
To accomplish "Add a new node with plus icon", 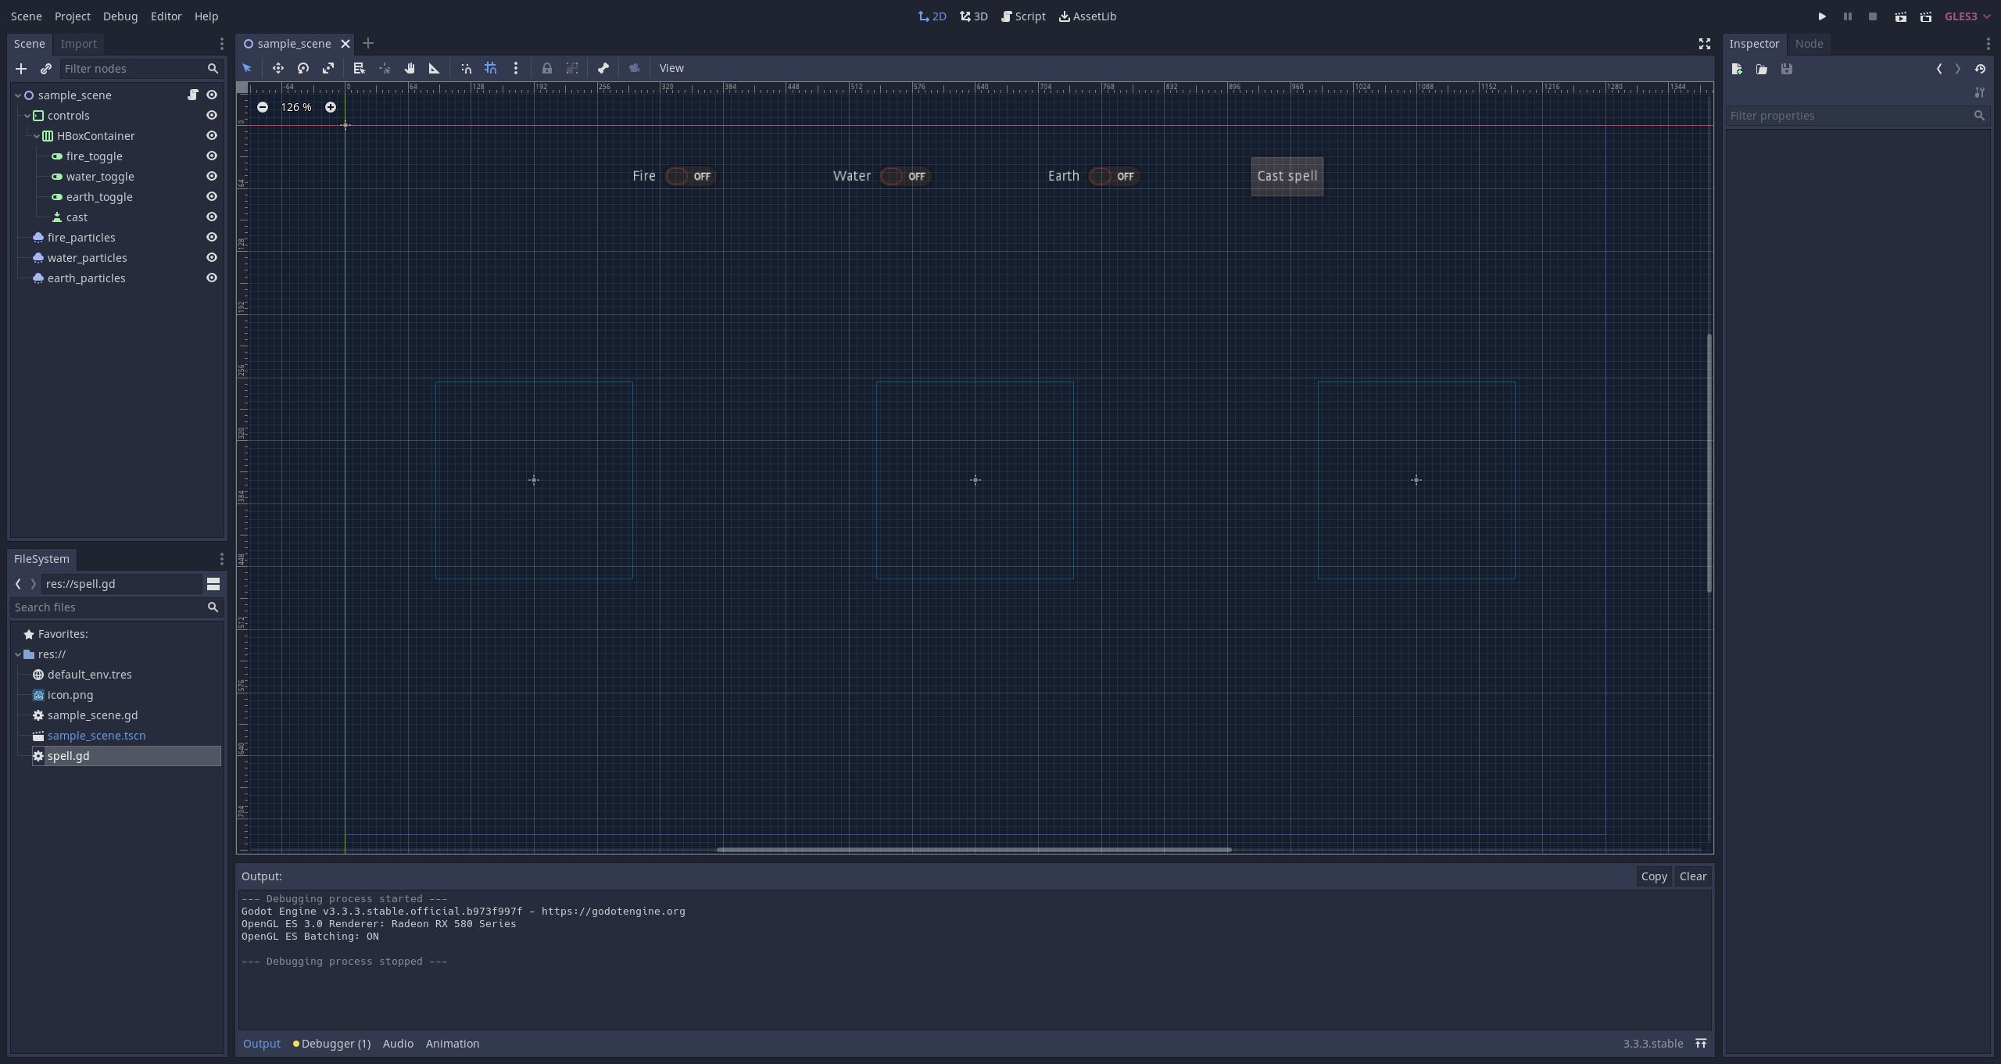I will pyautogui.click(x=21, y=69).
